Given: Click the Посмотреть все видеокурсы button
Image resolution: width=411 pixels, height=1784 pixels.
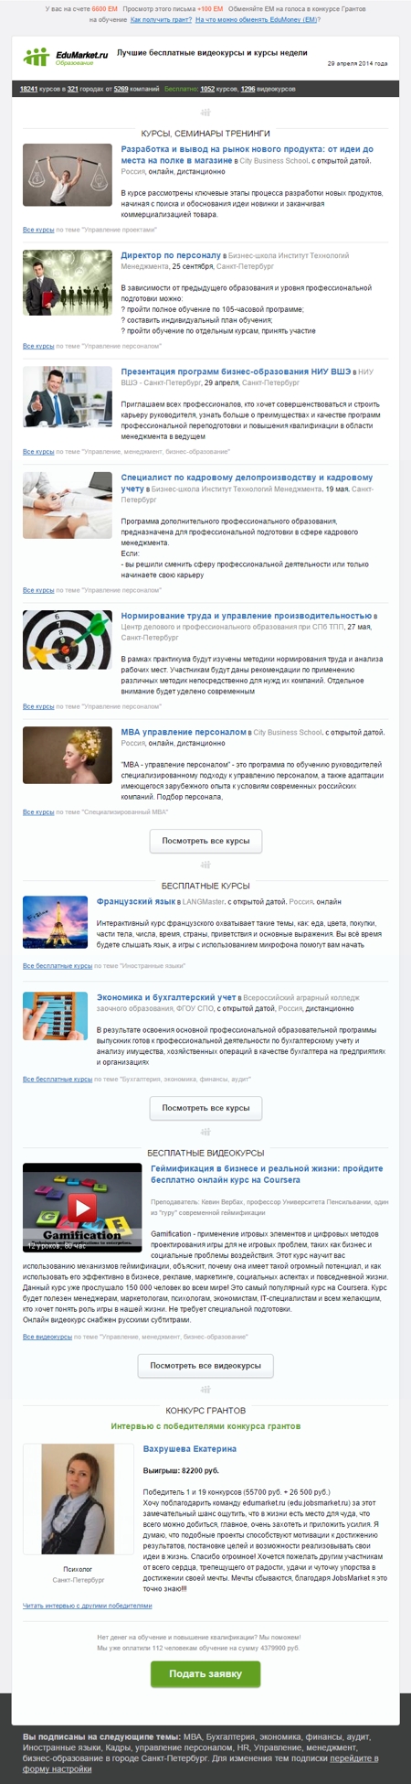Looking at the screenshot, I should (x=205, y=1365).
